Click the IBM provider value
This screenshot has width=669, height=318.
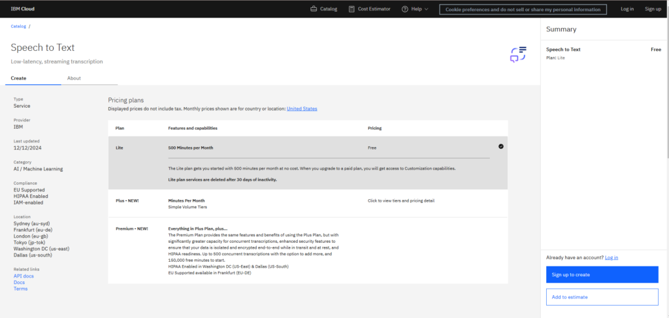pos(18,127)
